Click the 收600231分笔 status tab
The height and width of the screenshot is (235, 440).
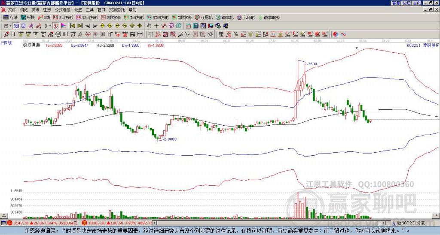[x=408, y=223]
